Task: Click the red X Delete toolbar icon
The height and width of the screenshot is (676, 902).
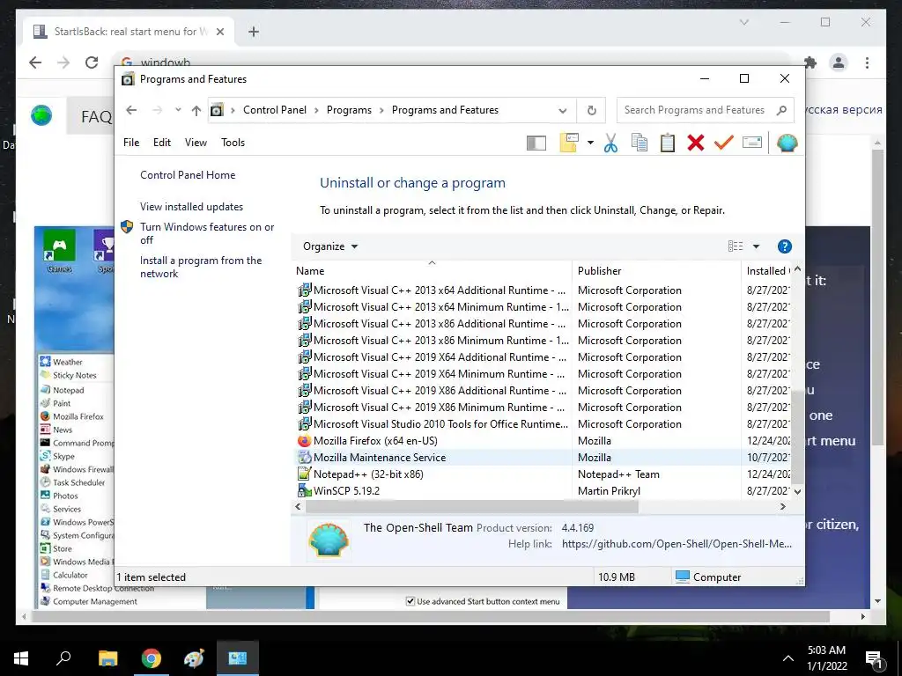Action: tap(696, 143)
